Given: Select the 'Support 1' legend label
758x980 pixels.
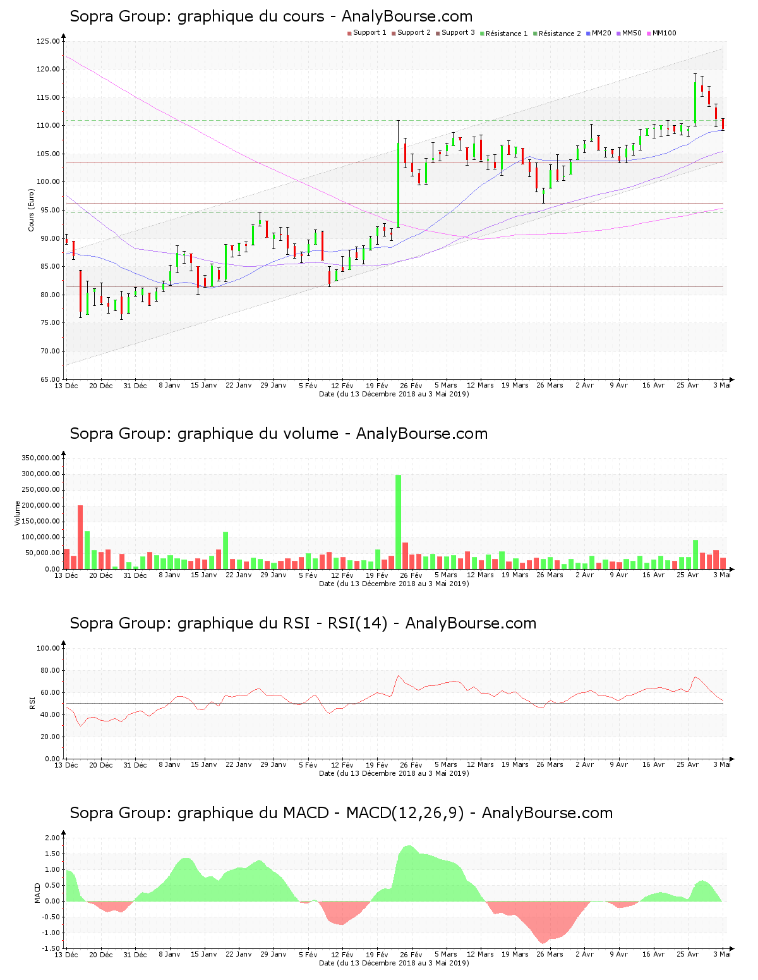Looking at the screenshot, I should click(370, 33).
